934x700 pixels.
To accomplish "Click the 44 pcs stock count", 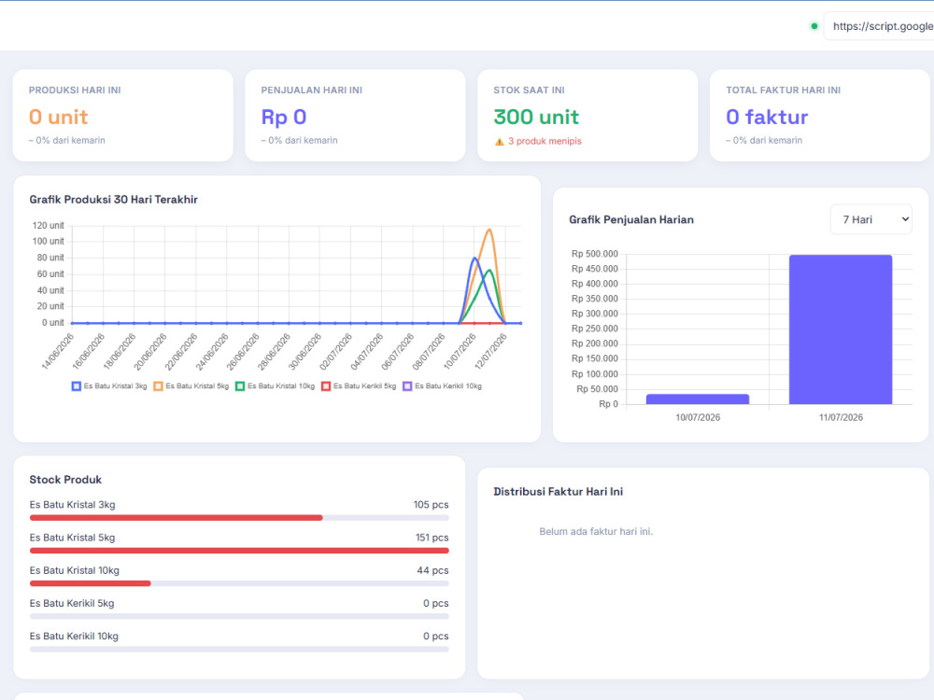I will [432, 570].
